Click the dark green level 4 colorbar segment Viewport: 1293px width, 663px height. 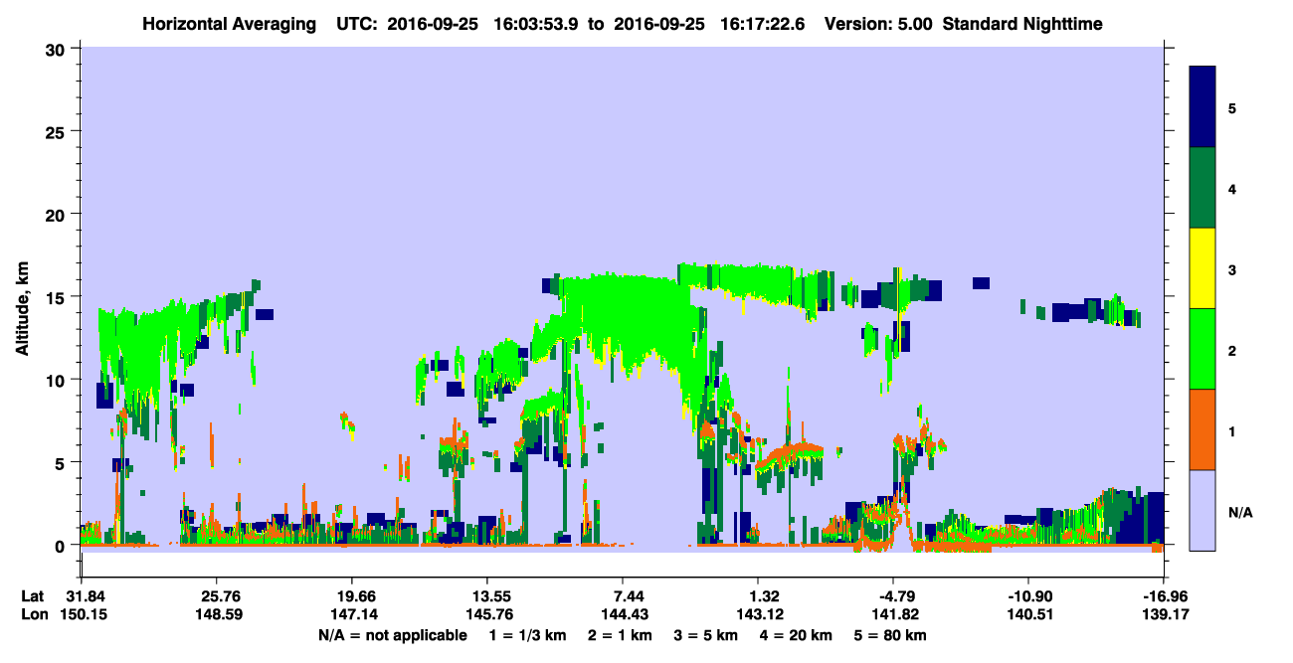pyautogui.click(x=1202, y=188)
